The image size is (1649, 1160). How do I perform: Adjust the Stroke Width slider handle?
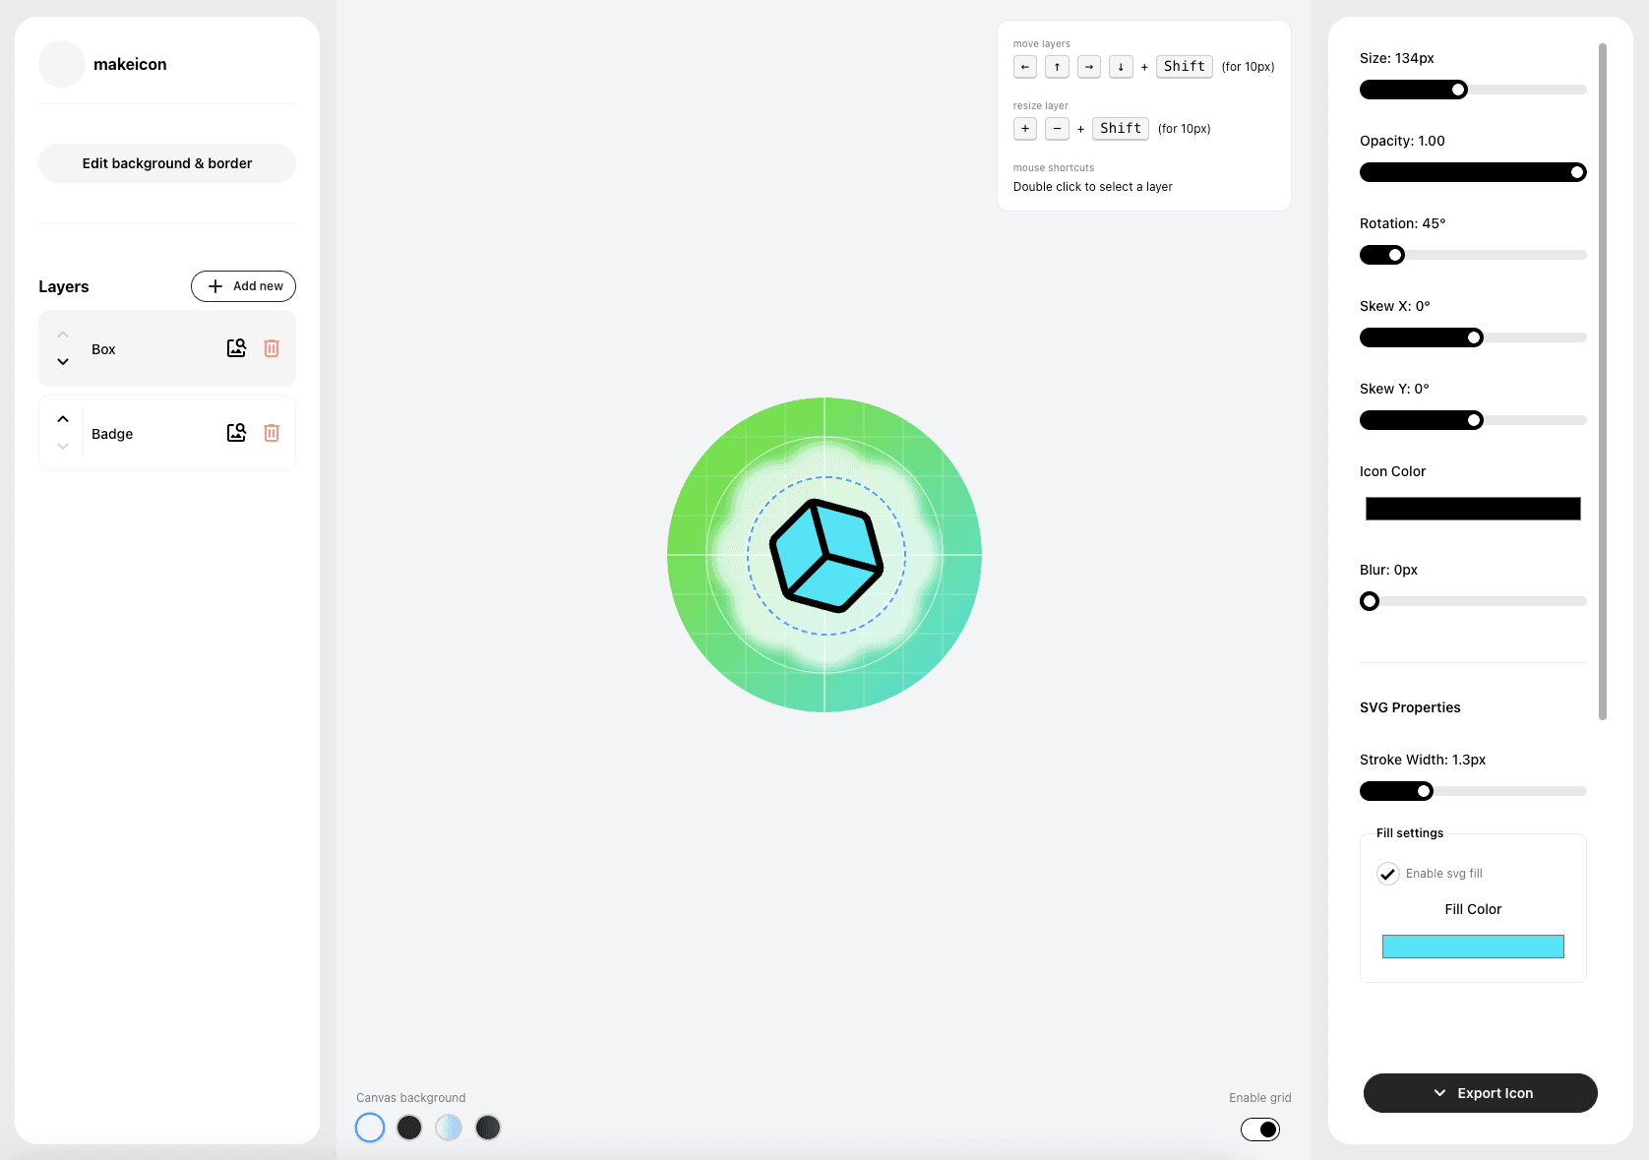(1424, 791)
